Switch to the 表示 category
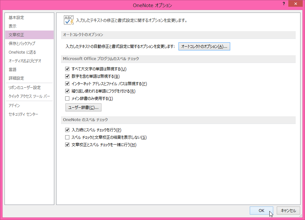 [x=29, y=26]
